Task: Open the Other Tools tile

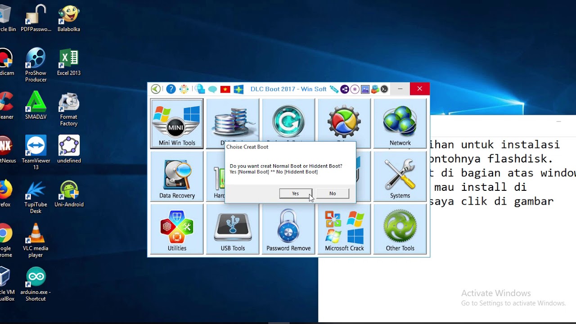Action: coord(400,229)
